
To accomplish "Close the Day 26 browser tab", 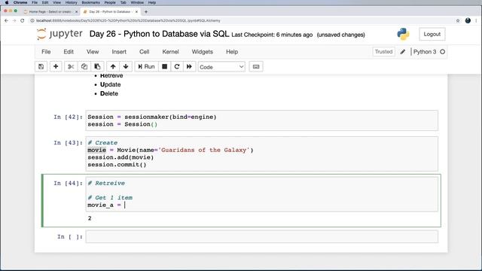I will (136, 12).
